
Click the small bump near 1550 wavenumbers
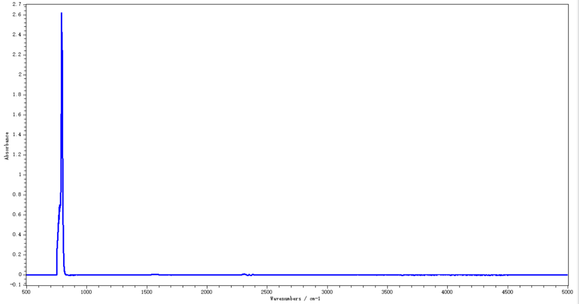click(x=154, y=274)
